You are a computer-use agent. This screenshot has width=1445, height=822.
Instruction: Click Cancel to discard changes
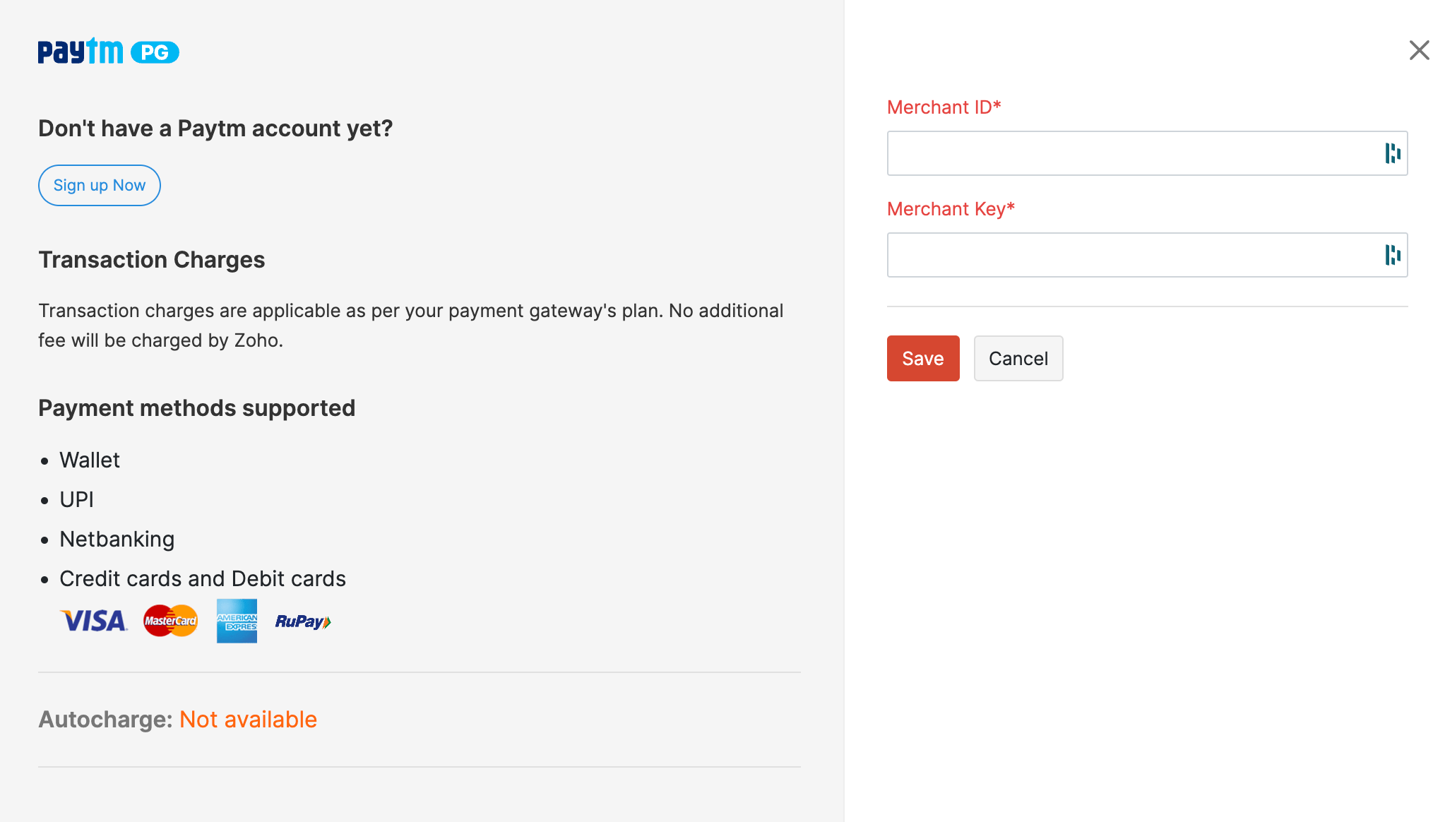1018,358
